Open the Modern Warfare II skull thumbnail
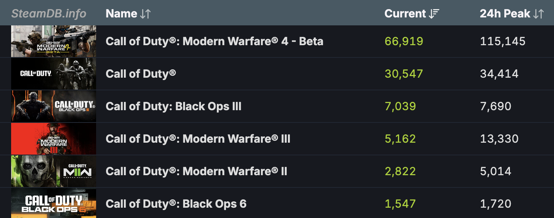554x218 pixels. click(54, 171)
